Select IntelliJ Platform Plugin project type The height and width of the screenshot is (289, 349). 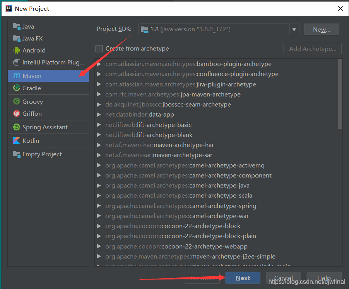[x=48, y=63]
